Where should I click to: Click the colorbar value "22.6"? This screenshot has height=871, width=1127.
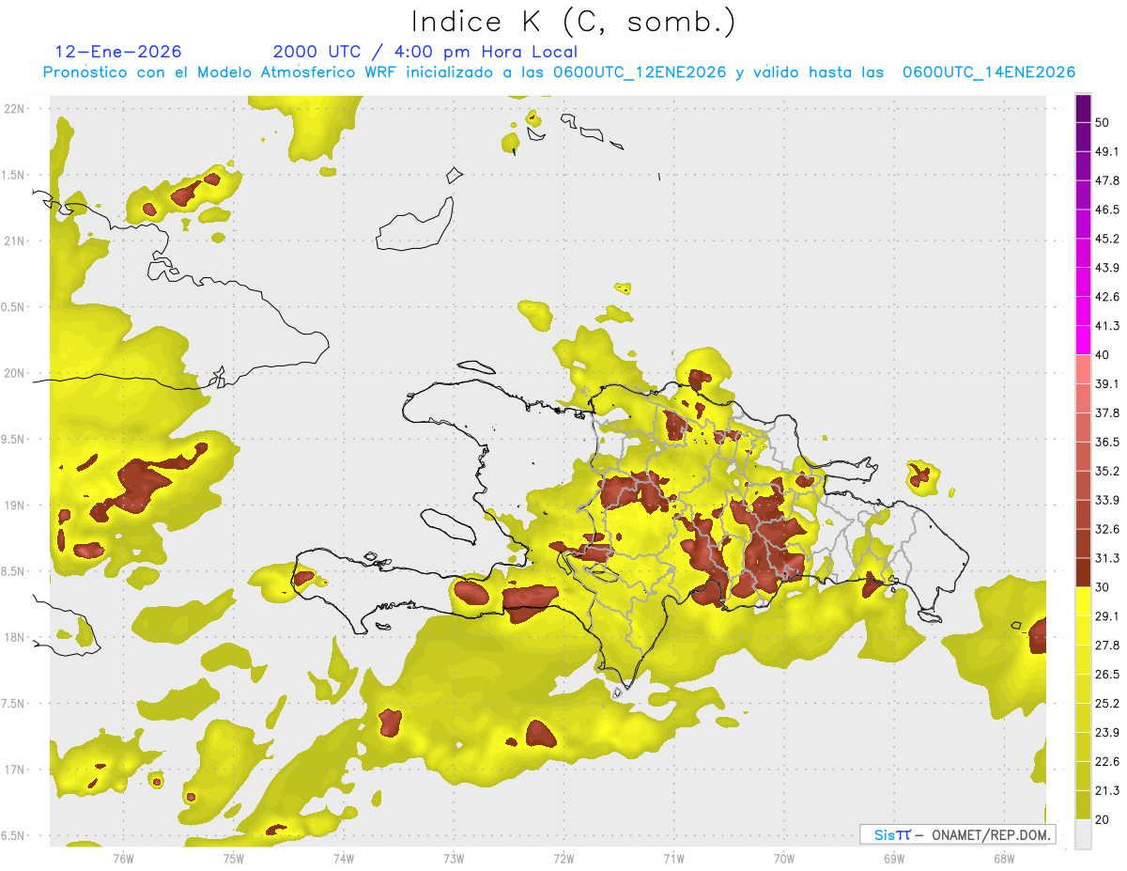click(1107, 762)
